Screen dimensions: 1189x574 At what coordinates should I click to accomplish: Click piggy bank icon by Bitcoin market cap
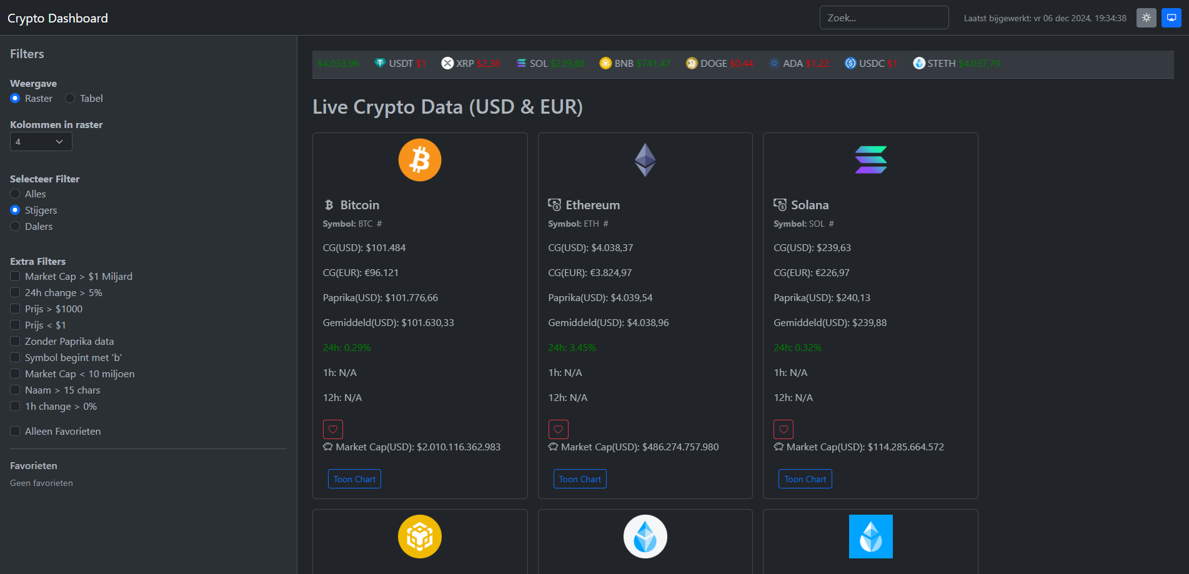(x=328, y=447)
